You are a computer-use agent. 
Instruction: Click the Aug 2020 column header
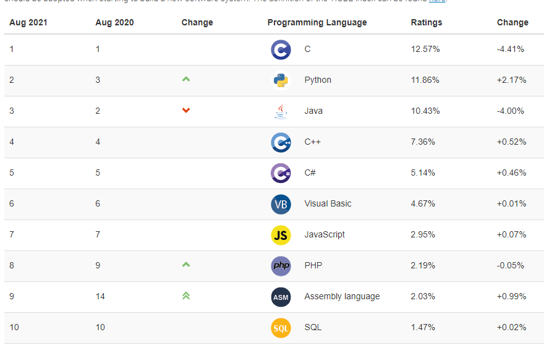(114, 22)
